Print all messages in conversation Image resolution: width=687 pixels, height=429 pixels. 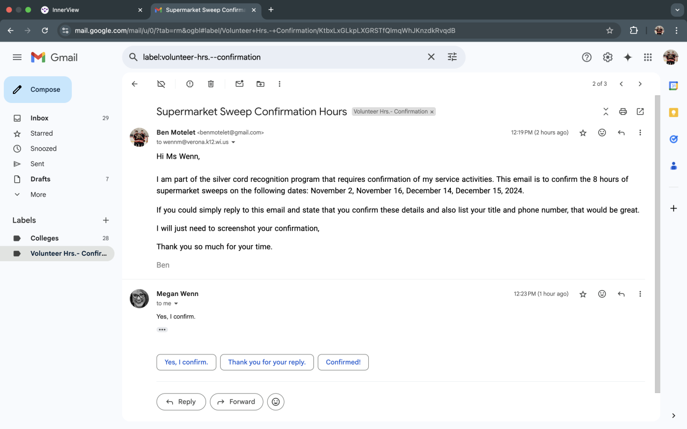click(x=623, y=112)
